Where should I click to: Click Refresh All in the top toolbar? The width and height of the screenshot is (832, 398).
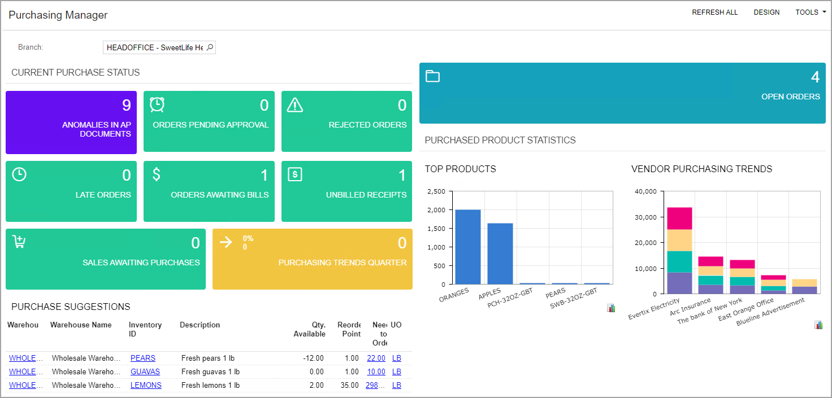click(714, 12)
